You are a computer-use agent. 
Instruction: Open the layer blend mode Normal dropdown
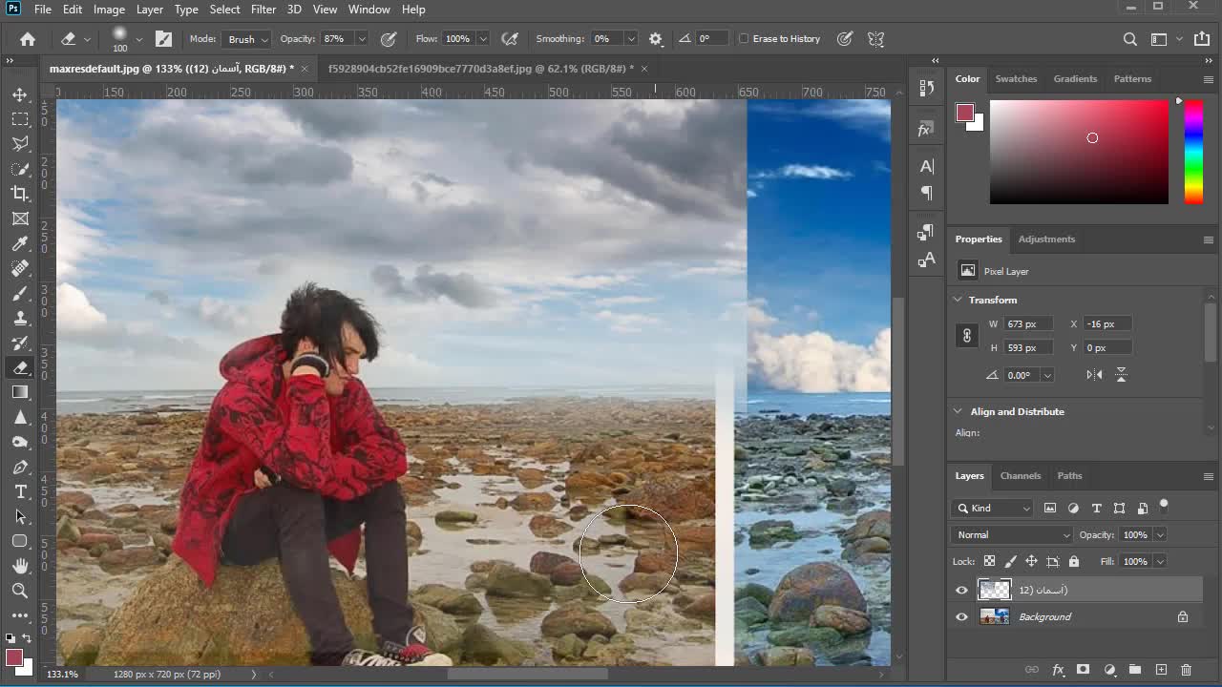point(1012,535)
